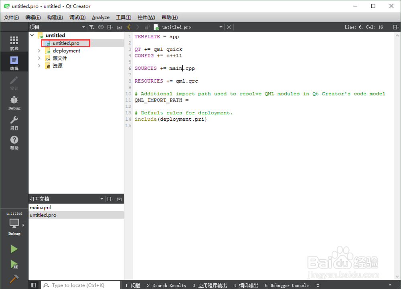Screen dimensions: 401x289
Task: Click the Line 6, Col 16 indicator
Action: tap(364, 27)
